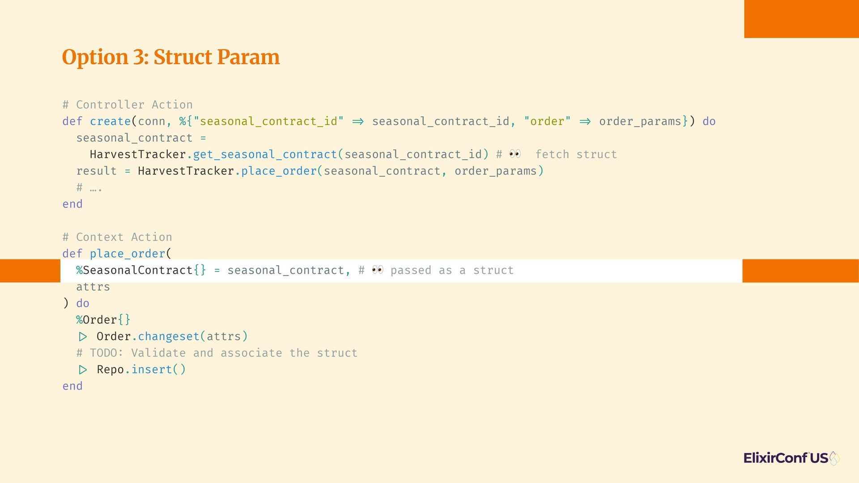Click the ElixirConf US logo
Viewport: 859px width, 483px height.
pos(791,458)
